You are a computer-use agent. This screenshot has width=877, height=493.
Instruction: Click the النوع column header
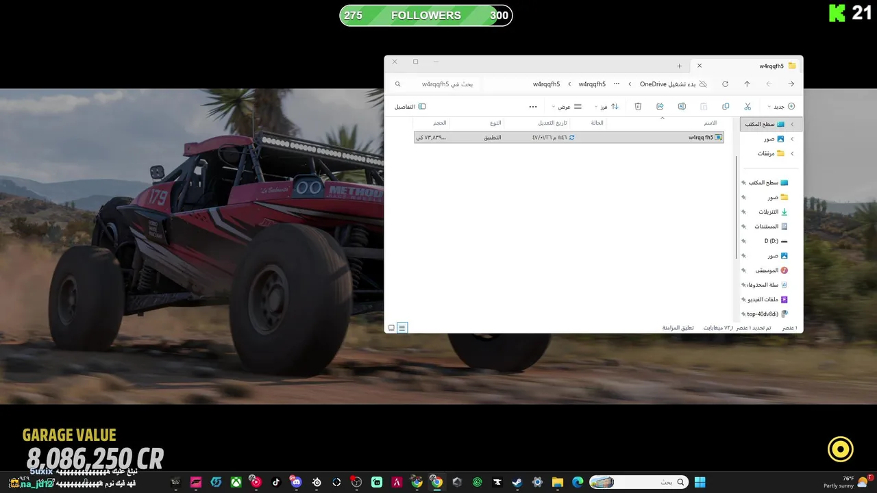[x=495, y=123]
